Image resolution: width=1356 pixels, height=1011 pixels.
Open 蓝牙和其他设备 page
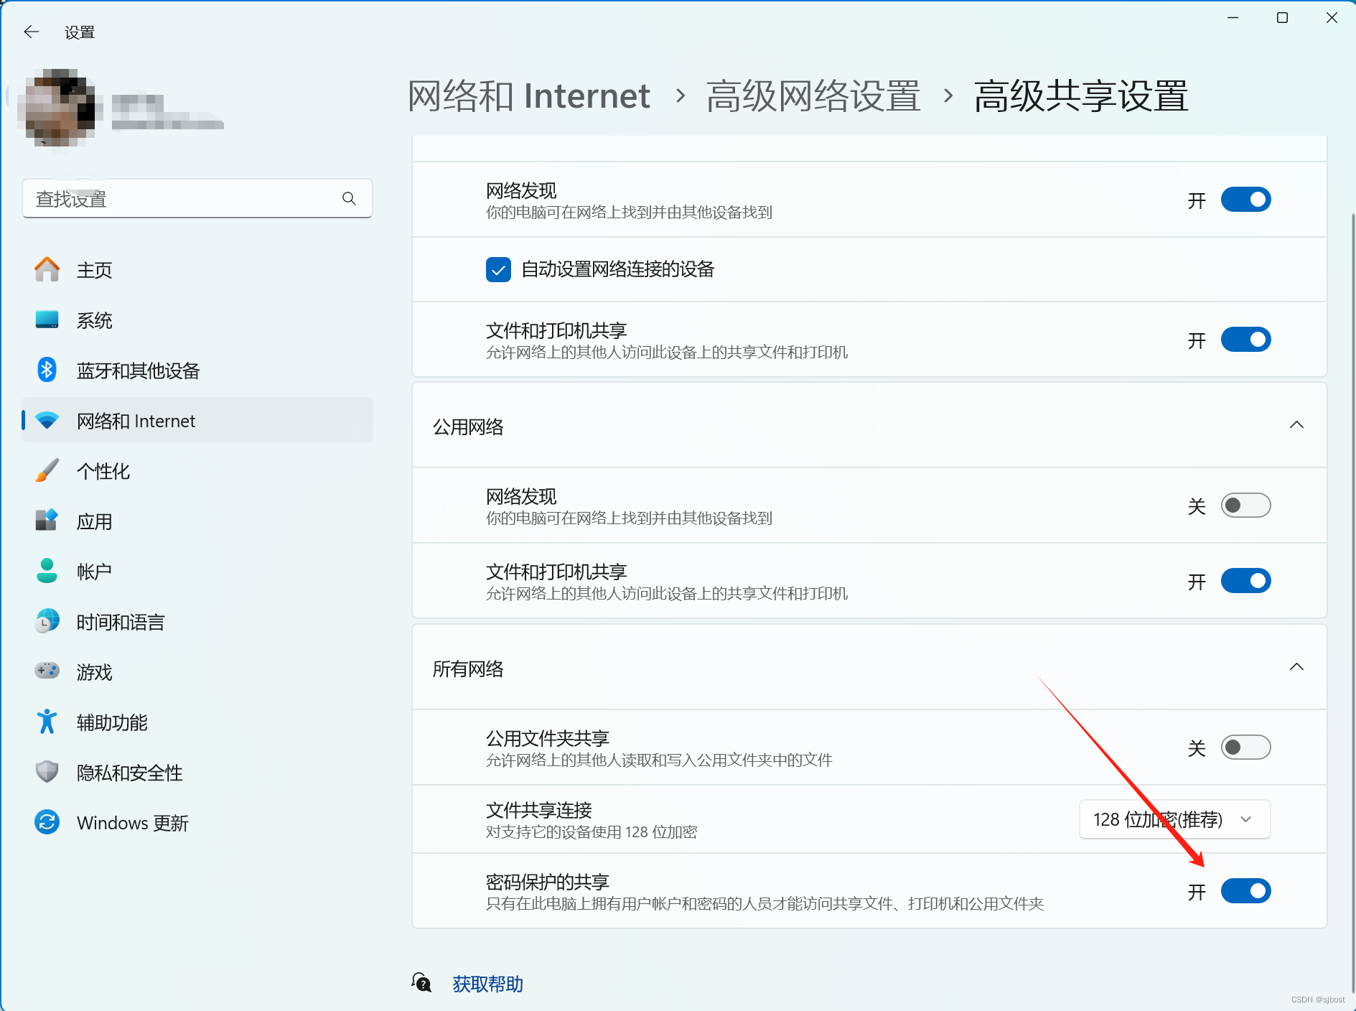pyautogui.click(x=197, y=371)
